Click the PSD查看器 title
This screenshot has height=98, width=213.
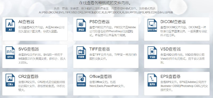click(x=100, y=22)
